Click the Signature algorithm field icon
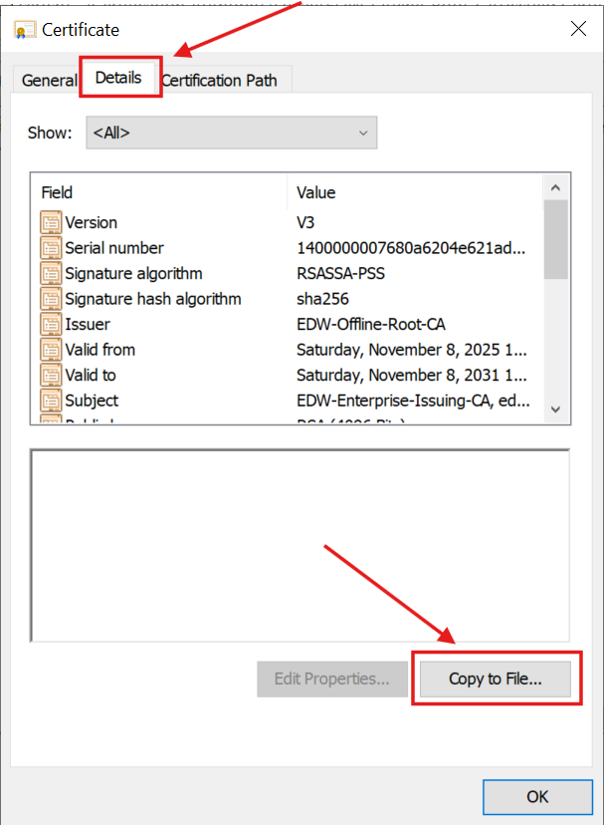604x825 pixels. point(51,274)
